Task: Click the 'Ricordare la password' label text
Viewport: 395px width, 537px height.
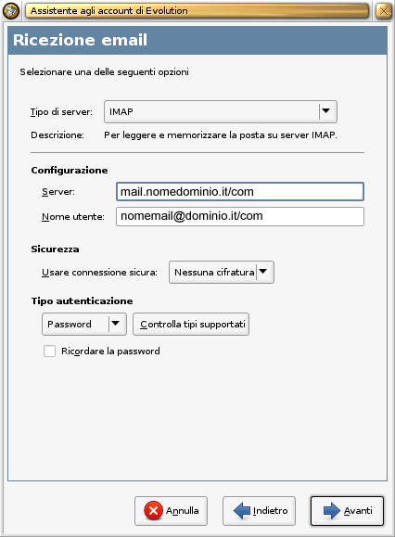Action: pyautogui.click(x=110, y=351)
